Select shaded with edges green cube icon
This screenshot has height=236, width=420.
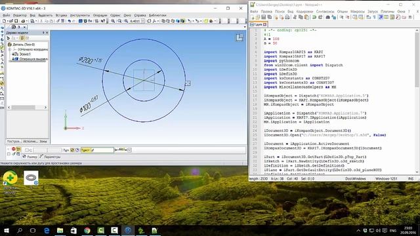(182, 21)
